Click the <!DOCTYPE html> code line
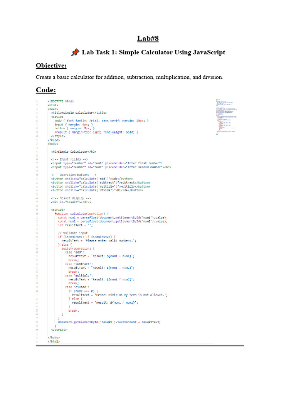The image size is (296, 395). [x=61, y=101]
